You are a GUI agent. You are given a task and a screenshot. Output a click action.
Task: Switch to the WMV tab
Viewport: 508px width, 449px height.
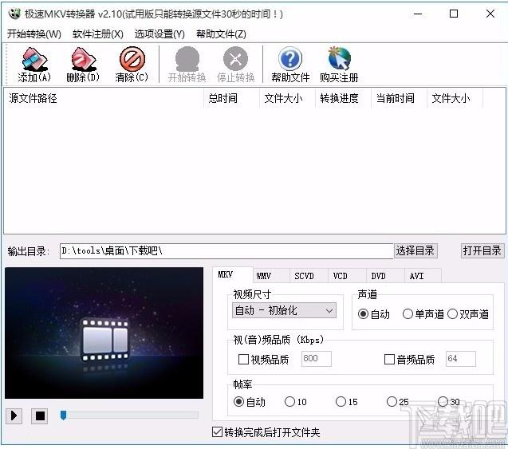(x=271, y=276)
